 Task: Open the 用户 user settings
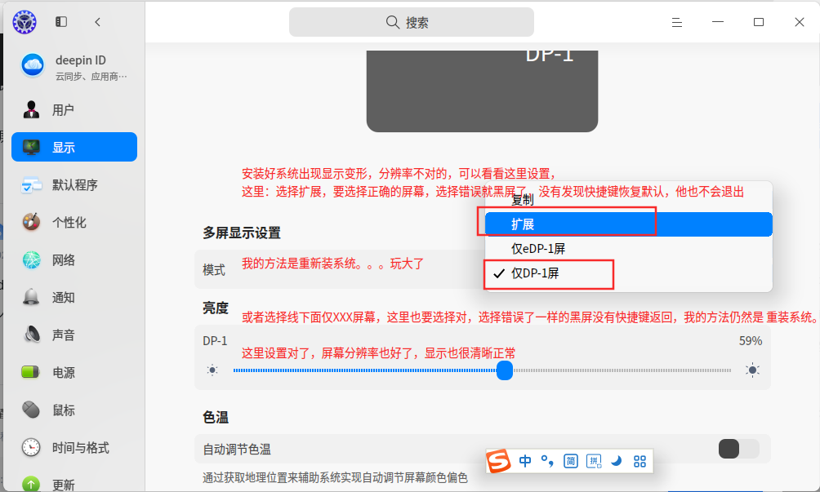[x=74, y=109]
